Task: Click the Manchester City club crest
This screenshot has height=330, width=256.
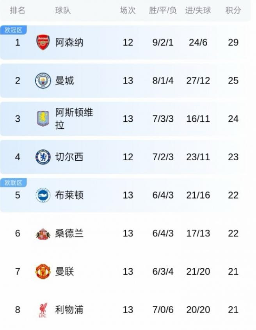Action: 43,81
